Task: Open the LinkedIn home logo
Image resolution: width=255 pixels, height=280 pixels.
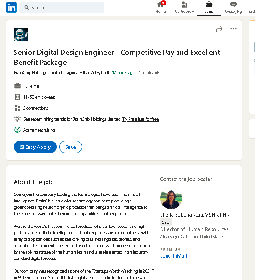Action: [11, 7]
